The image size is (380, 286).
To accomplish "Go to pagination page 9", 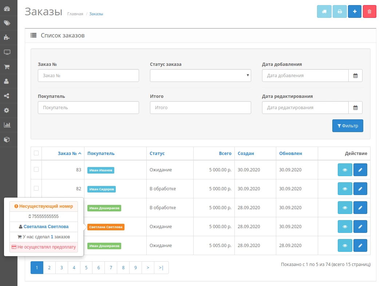I will (135, 267).
